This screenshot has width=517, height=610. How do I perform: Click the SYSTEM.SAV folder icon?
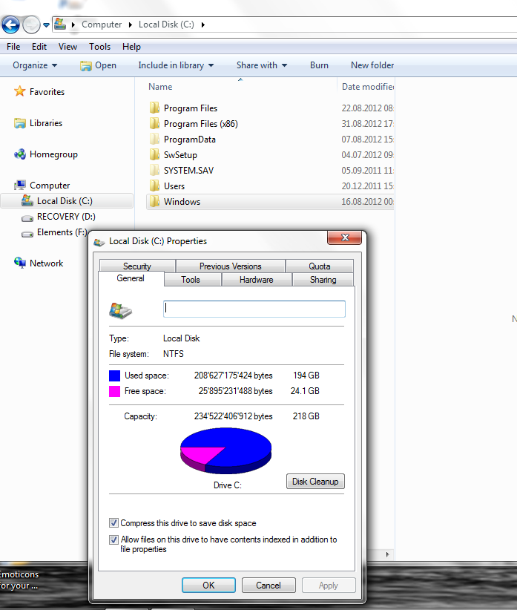[154, 170]
